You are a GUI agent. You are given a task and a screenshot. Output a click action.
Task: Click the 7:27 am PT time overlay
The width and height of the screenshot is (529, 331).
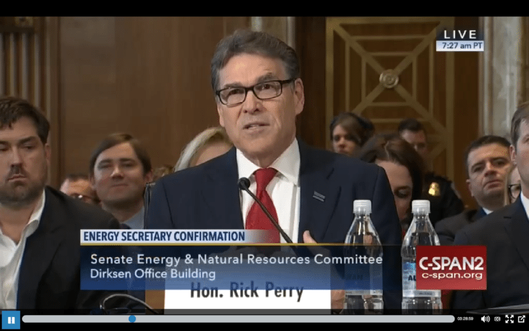click(460, 46)
